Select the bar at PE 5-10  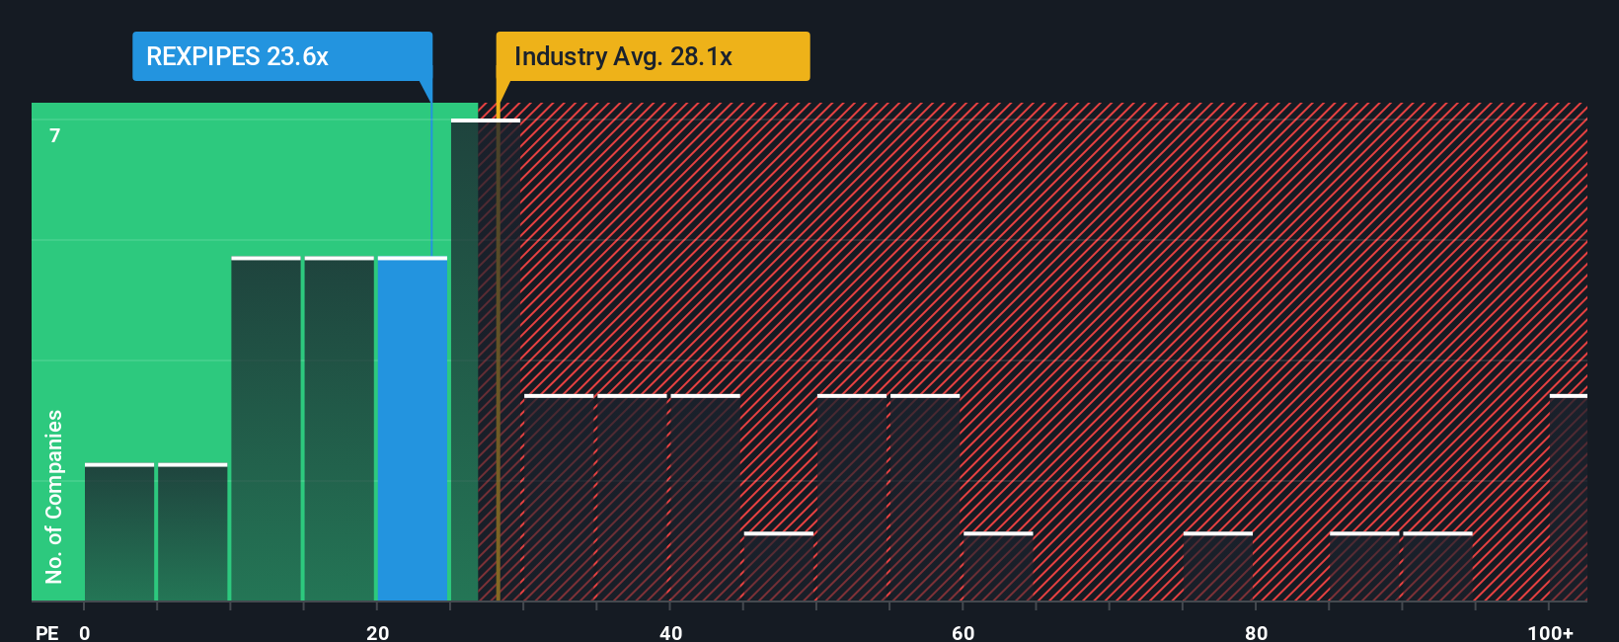click(193, 532)
